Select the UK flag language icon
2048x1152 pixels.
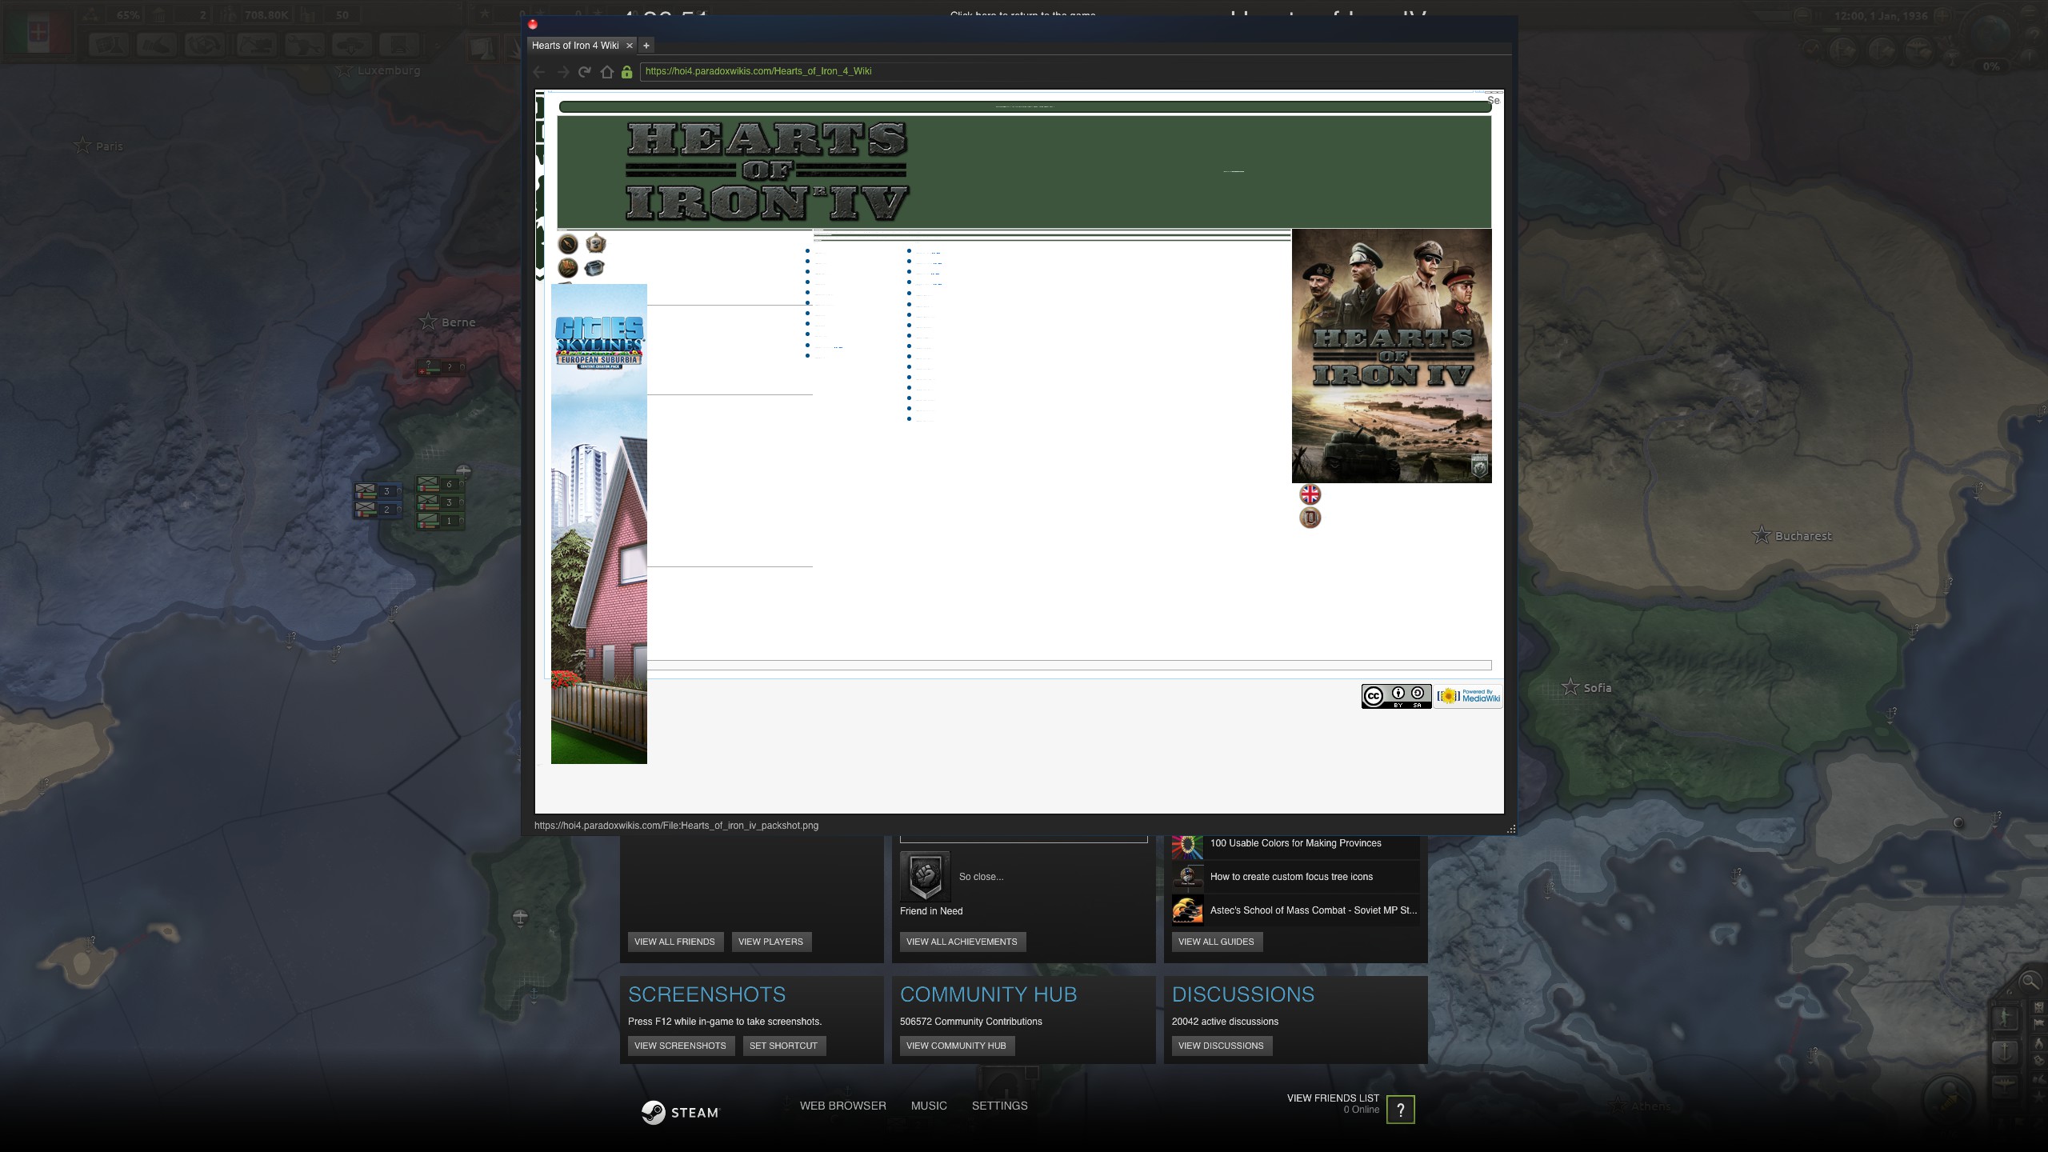click(1310, 494)
